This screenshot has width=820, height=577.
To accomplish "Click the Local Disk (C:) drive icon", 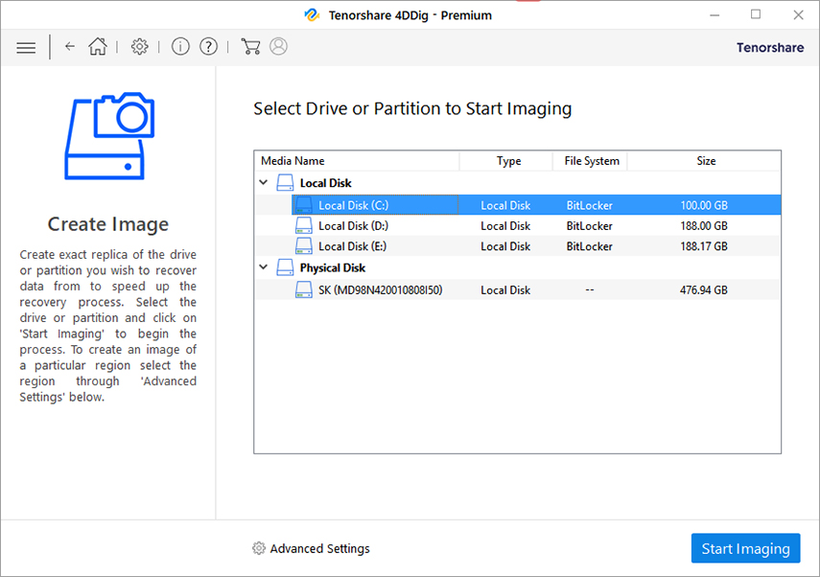I will 304,205.
